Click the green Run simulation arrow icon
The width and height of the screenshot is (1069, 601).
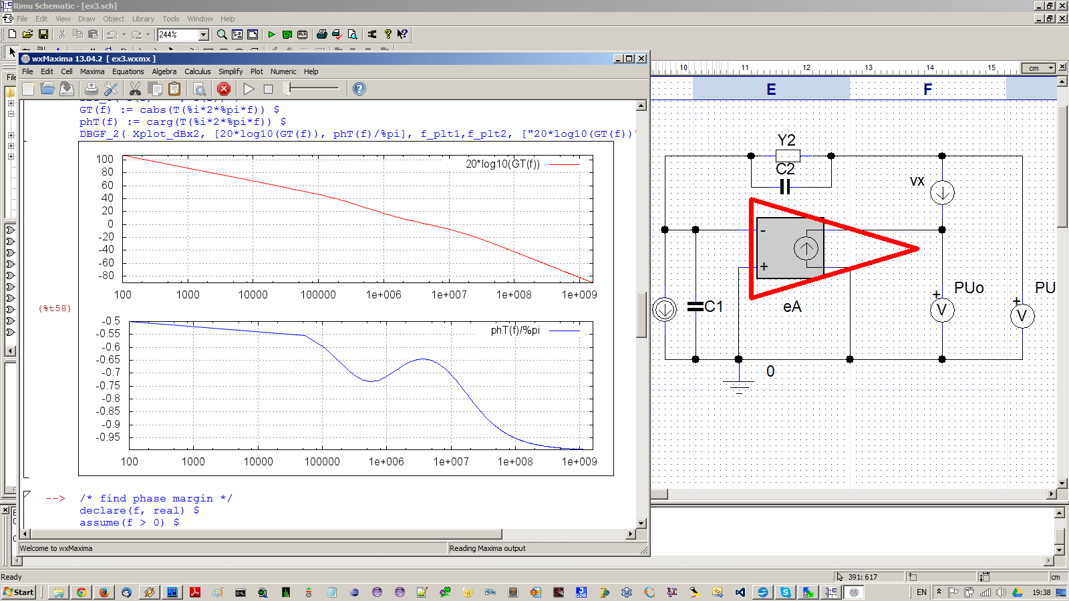(x=271, y=34)
